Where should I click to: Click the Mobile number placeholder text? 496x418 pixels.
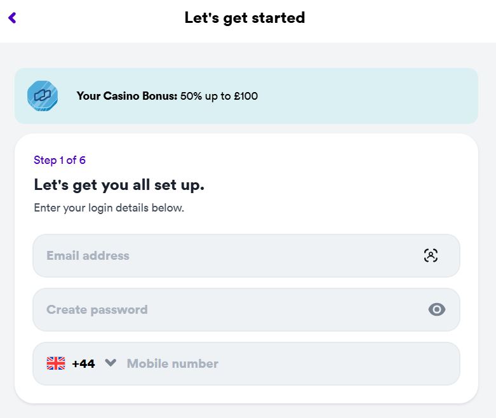(173, 363)
